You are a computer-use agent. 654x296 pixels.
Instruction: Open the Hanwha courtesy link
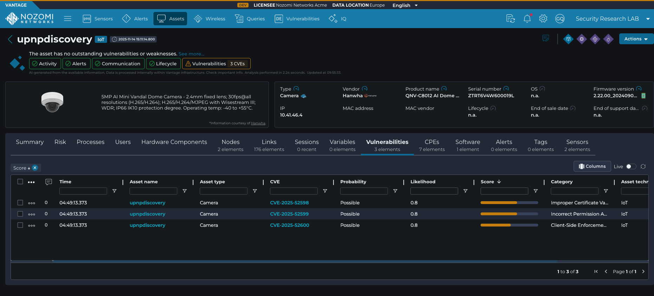point(258,123)
